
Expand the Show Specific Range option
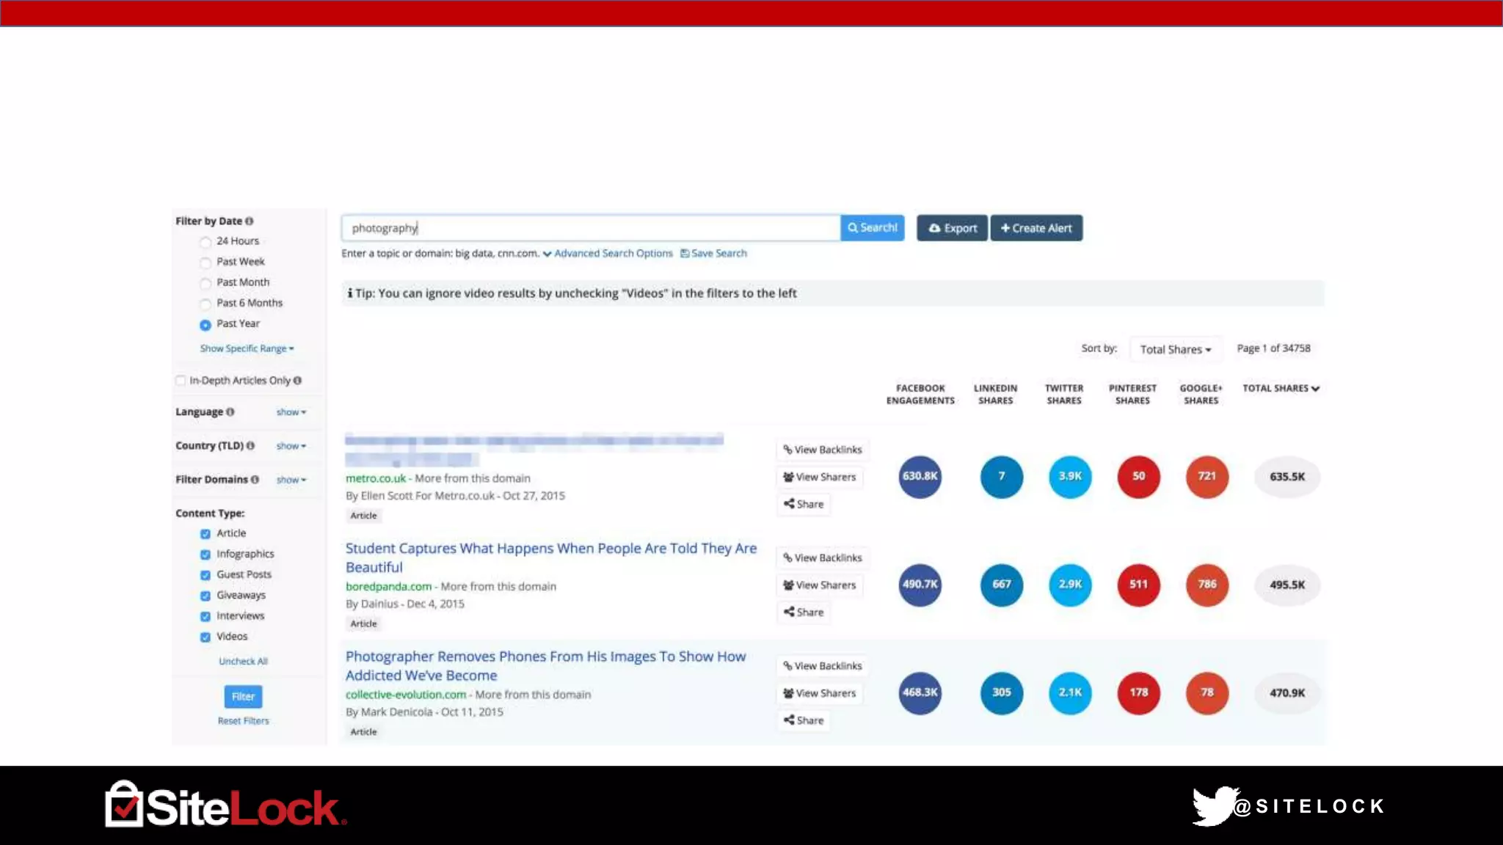point(247,348)
